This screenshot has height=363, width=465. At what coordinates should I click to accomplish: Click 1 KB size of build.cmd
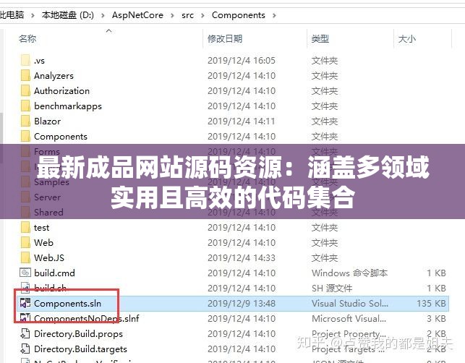(436, 273)
